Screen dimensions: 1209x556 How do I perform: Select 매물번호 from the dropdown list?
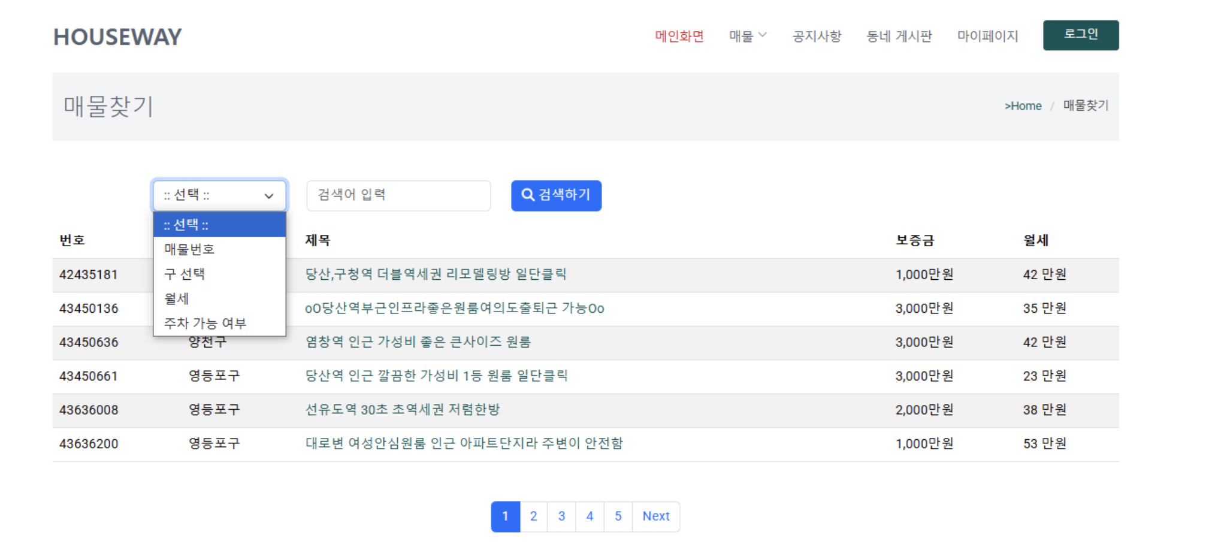click(189, 249)
